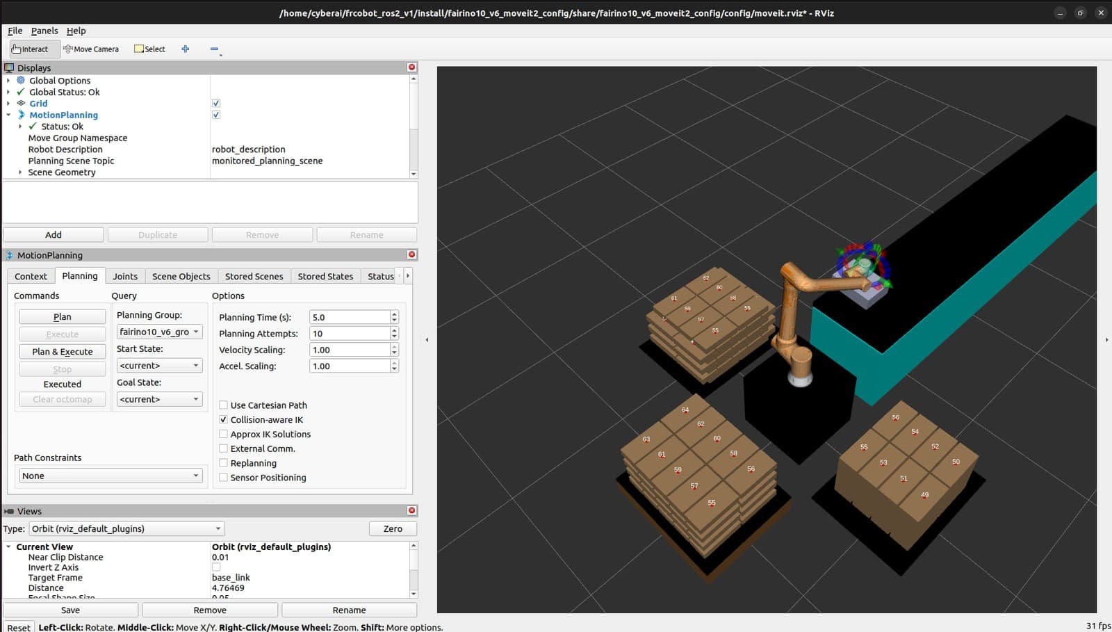Activate the Select tool
Screen dimensions: 1112x632
(x=149, y=49)
